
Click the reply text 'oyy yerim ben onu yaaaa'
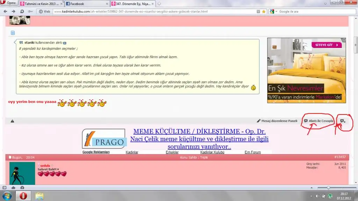pos(32,102)
